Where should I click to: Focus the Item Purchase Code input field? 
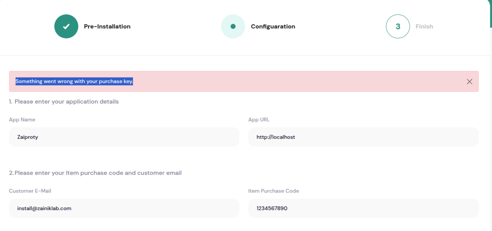pos(363,208)
